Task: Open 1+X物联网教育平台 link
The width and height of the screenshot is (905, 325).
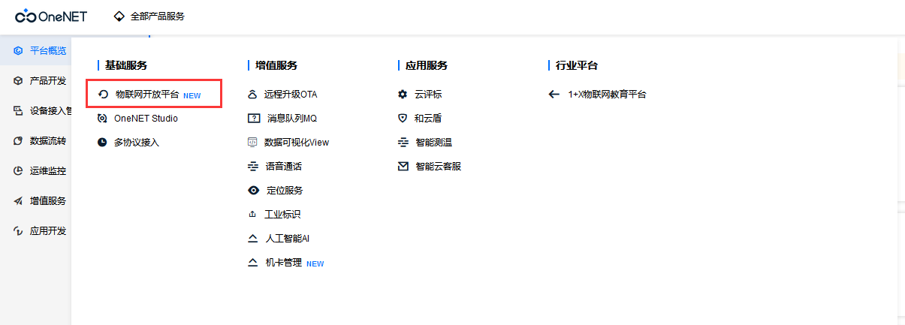Action: click(608, 95)
